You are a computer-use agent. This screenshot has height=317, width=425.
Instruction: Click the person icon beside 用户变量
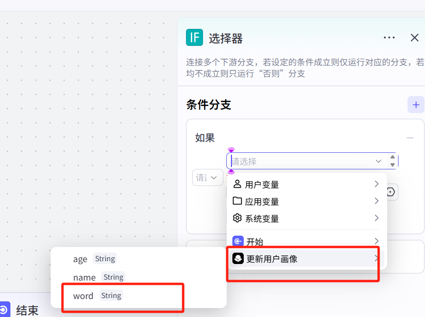click(238, 184)
